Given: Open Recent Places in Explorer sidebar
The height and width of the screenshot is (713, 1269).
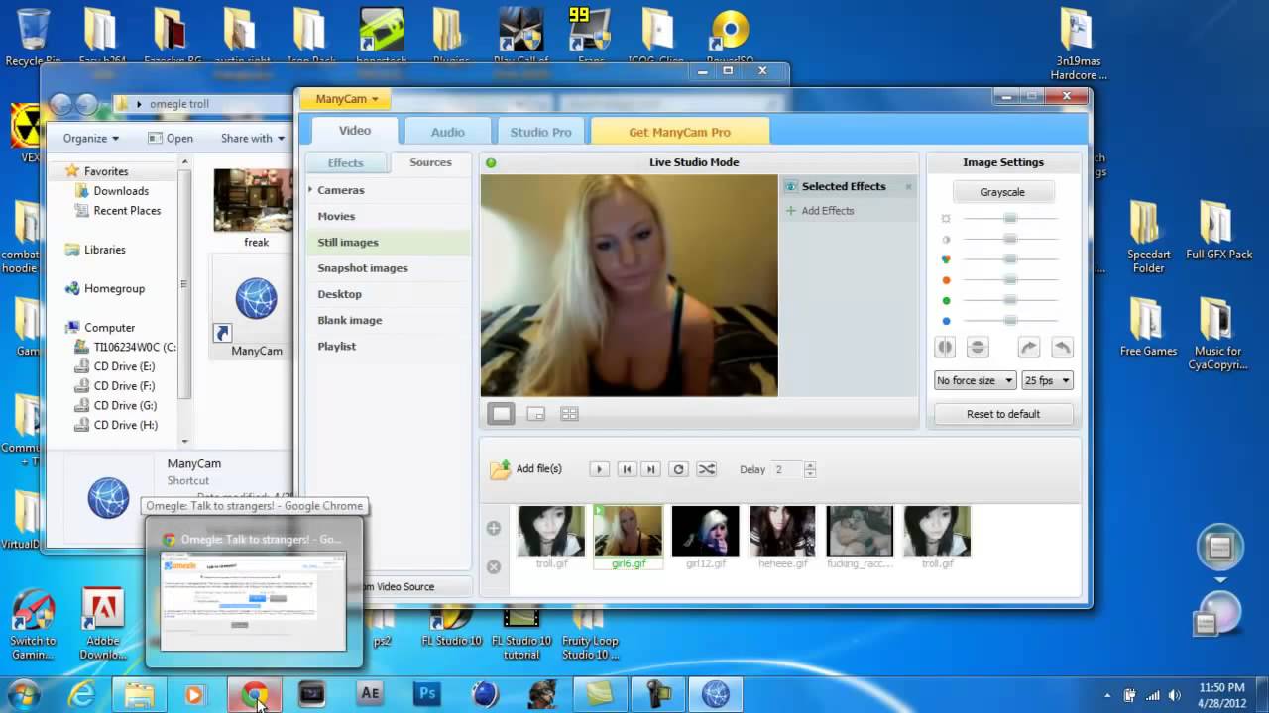Looking at the screenshot, I should click(127, 211).
